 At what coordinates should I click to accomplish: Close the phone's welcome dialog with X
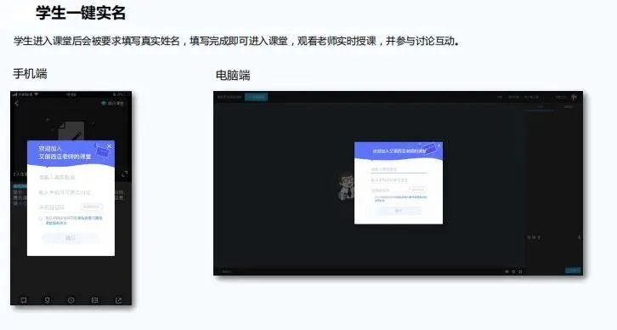109,146
